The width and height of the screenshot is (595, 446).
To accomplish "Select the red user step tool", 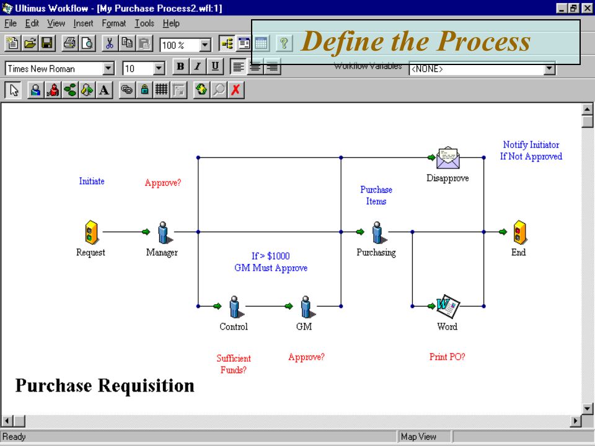I will point(53,90).
